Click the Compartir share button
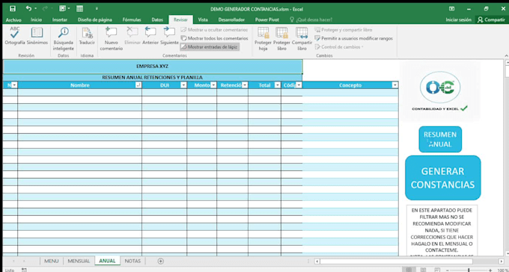The height and width of the screenshot is (272, 509). point(491,19)
